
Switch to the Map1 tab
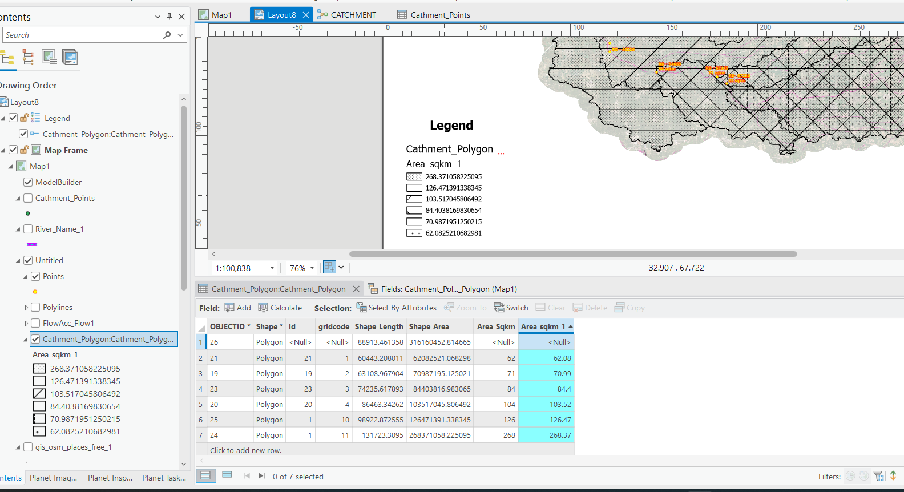(x=221, y=15)
